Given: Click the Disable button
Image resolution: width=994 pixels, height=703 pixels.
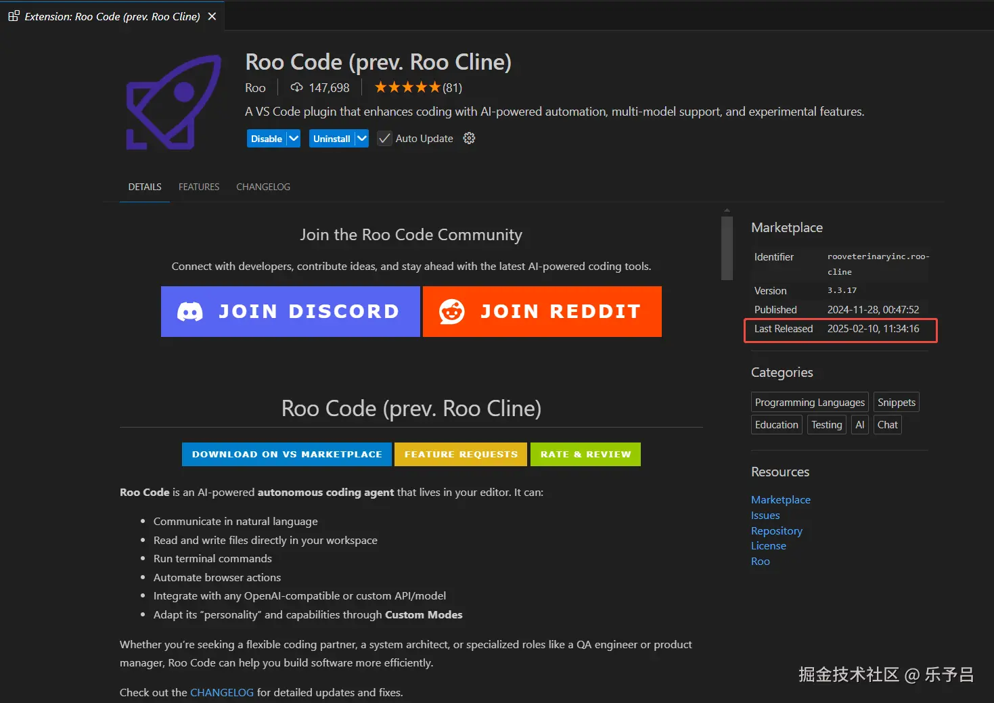Looking at the screenshot, I should coord(267,138).
